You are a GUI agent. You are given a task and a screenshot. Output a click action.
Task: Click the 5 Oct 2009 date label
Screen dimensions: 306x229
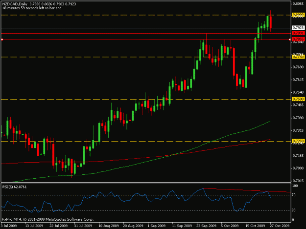tap(230, 226)
